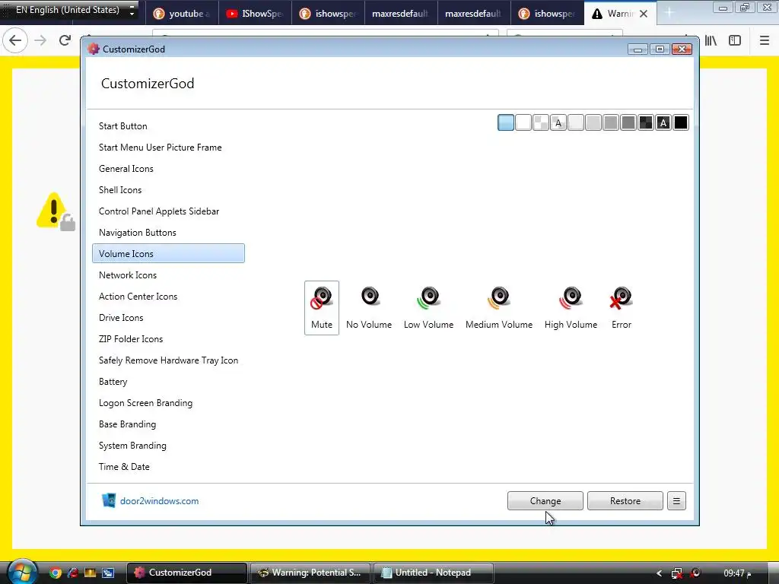
Task: Select the Mute volume icon
Action: [x=322, y=308]
